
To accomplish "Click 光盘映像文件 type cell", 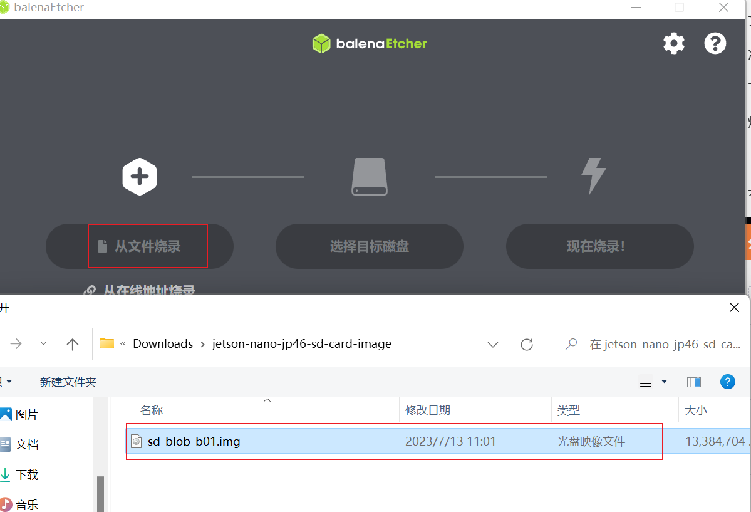I will (591, 441).
